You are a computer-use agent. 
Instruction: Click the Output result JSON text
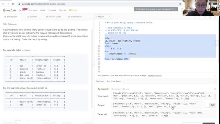(x=154, y=105)
